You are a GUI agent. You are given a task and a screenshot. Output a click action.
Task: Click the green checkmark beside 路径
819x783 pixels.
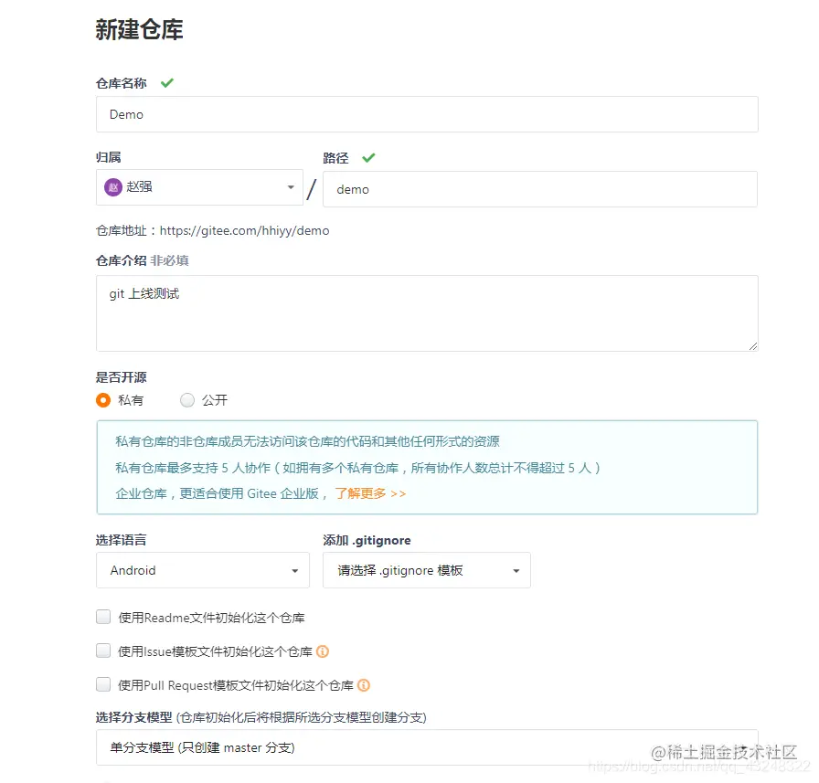point(368,157)
